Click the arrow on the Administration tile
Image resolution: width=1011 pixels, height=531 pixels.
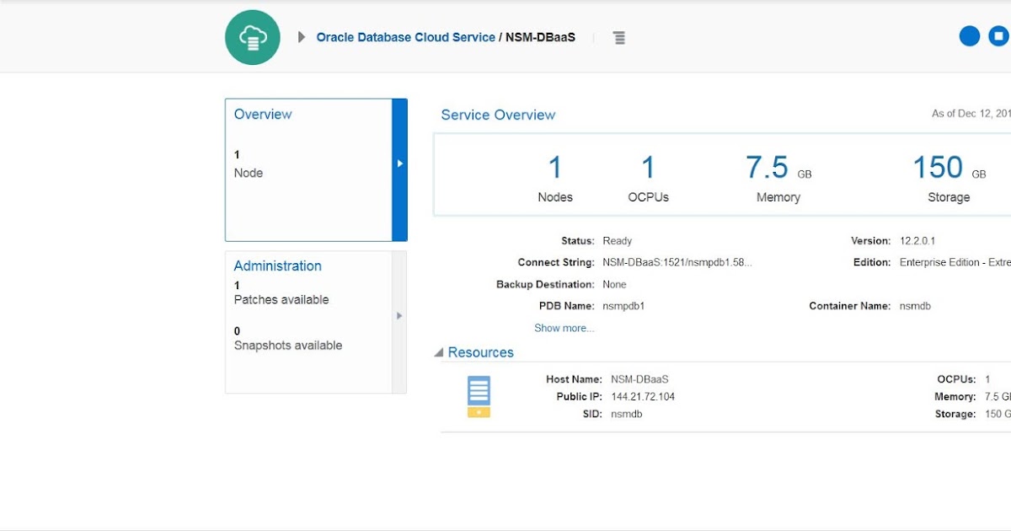coord(399,315)
